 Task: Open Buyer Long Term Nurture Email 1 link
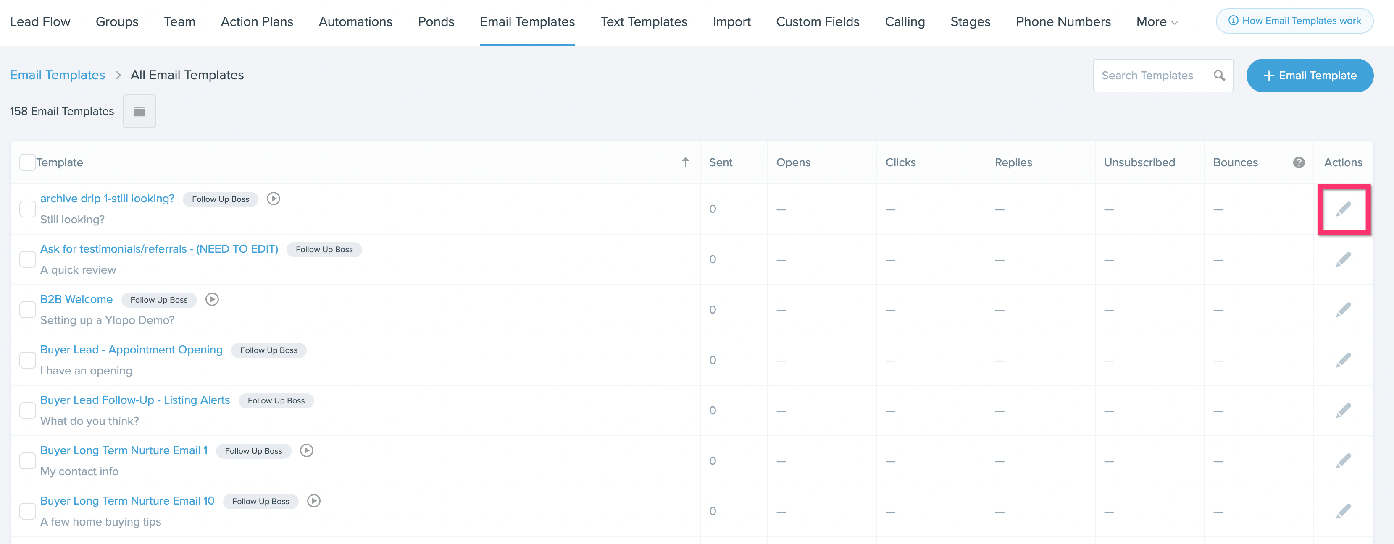pyautogui.click(x=124, y=450)
